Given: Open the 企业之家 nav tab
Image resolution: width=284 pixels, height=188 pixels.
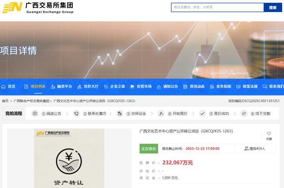Looking at the screenshot, I should [118, 86].
